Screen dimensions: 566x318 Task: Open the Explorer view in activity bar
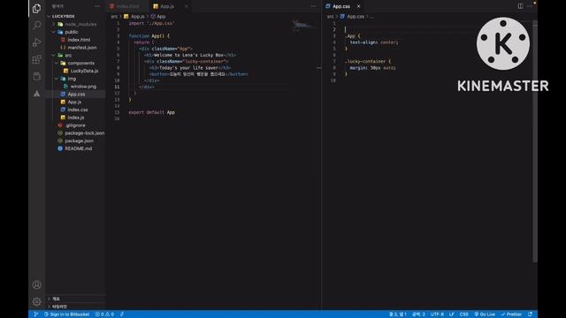36,8
